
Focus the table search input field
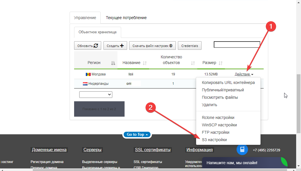point(237,45)
